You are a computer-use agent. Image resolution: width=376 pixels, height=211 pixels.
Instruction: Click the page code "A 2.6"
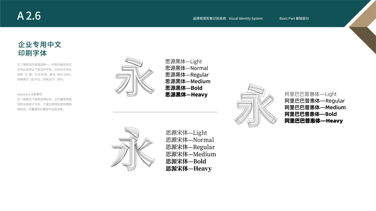click(29, 16)
